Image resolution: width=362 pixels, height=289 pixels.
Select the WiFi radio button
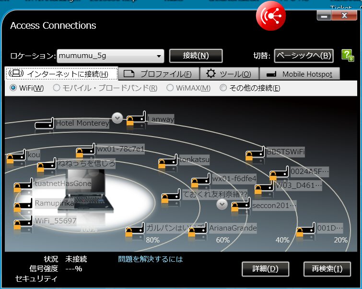point(13,88)
